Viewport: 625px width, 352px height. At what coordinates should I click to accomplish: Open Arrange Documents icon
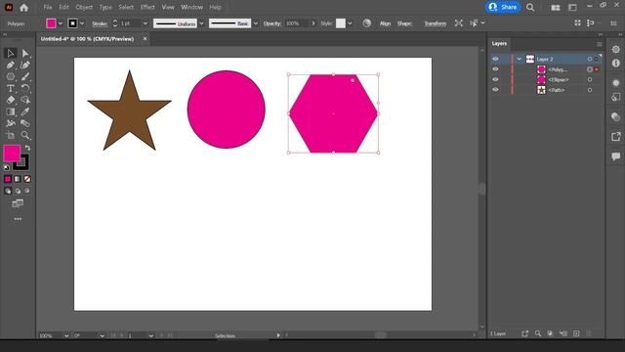[x=556, y=8]
